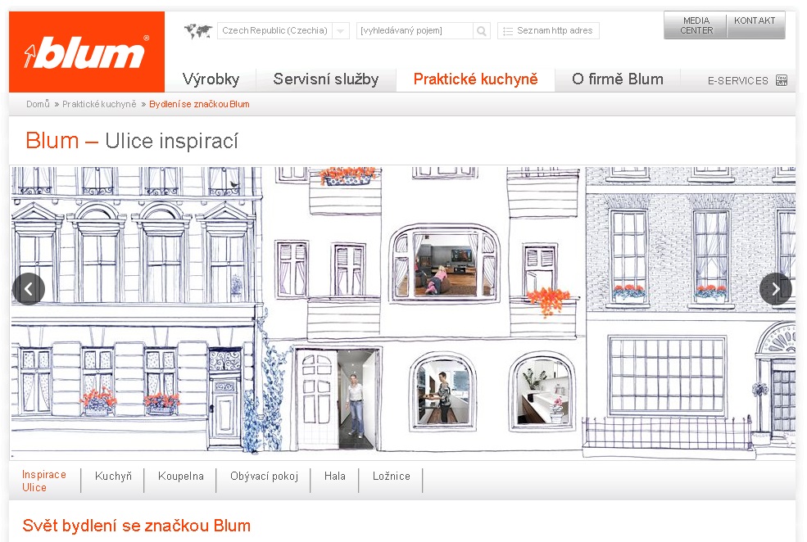Switch to the Kuchyň tab
This screenshot has height=542, width=807.
[113, 477]
